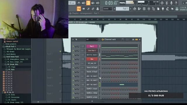This screenshot has width=187, height=105.
Task: Adjust the Pad 1 channel volume knob
Action: [78, 46]
